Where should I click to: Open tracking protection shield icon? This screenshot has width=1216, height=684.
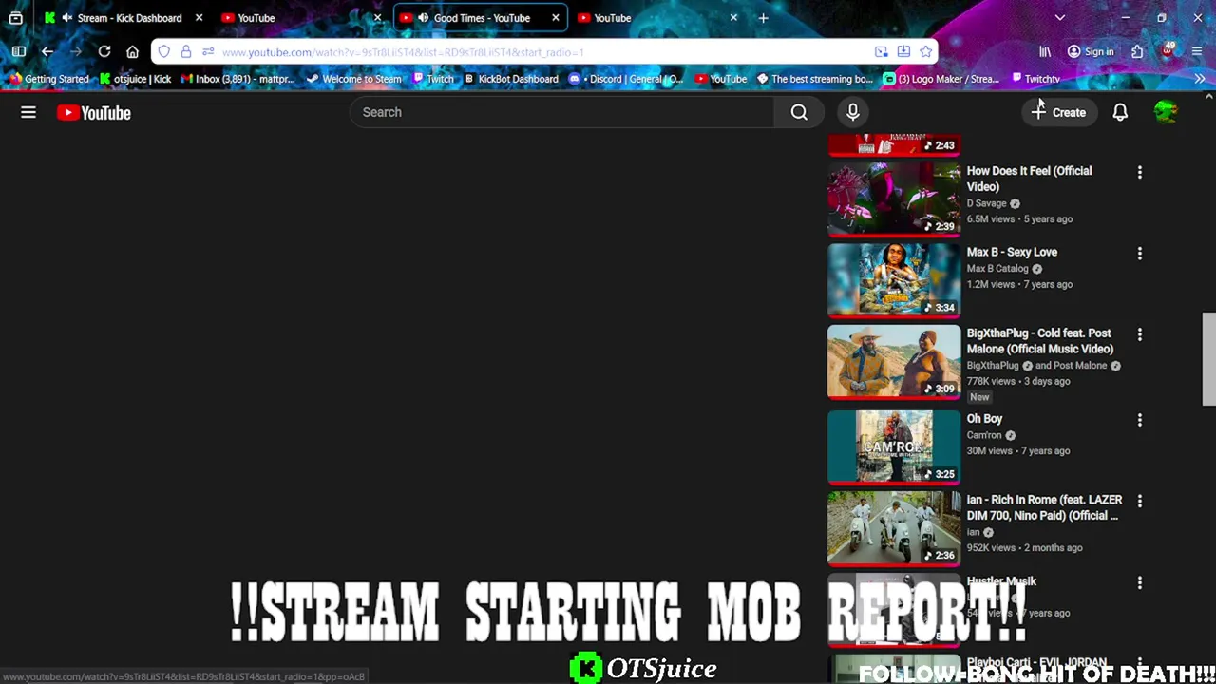(164, 51)
